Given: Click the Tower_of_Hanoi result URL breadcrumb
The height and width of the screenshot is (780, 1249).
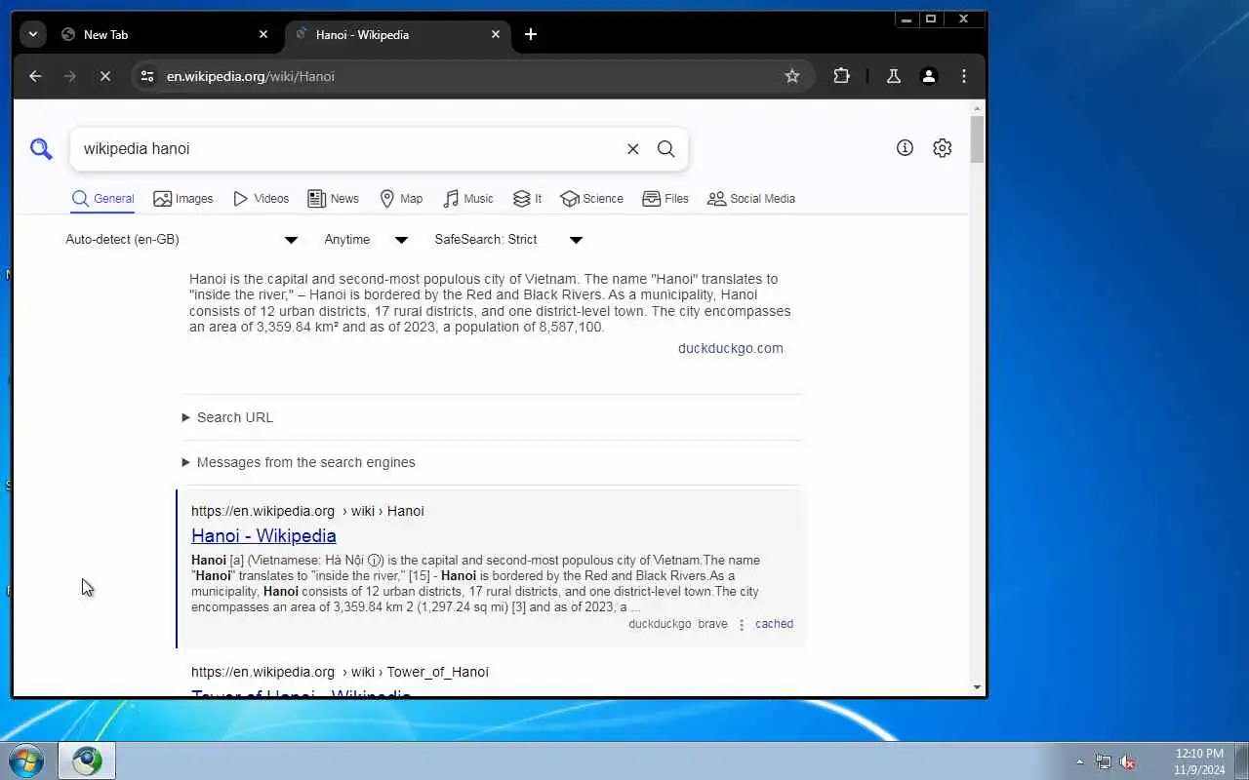Looking at the screenshot, I should (340, 672).
